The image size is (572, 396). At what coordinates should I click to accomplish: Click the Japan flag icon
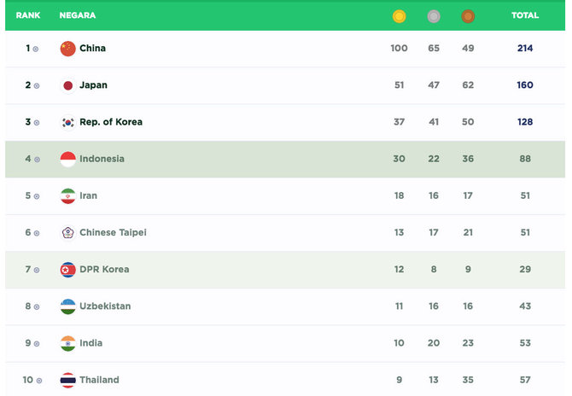(68, 85)
